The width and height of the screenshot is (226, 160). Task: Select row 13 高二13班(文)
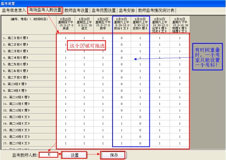coord(29,117)
